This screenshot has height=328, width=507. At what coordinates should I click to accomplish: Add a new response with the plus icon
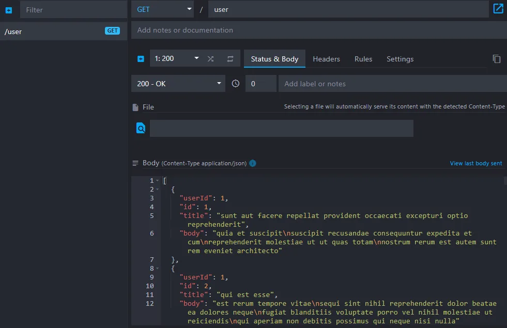point(141,59)
